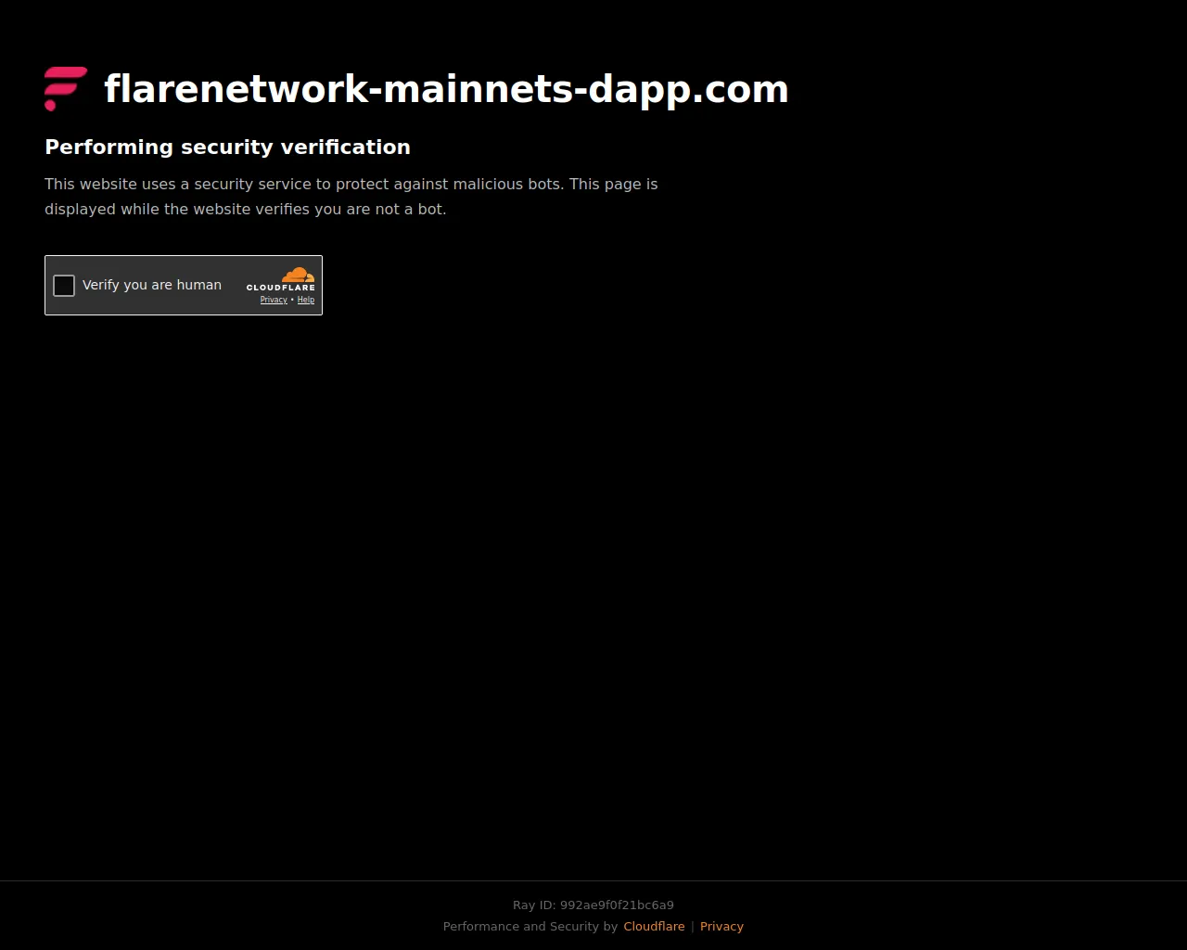The image size is (1187, 950).
Task: Click the pink Flare logo icon
Action: 66,89
